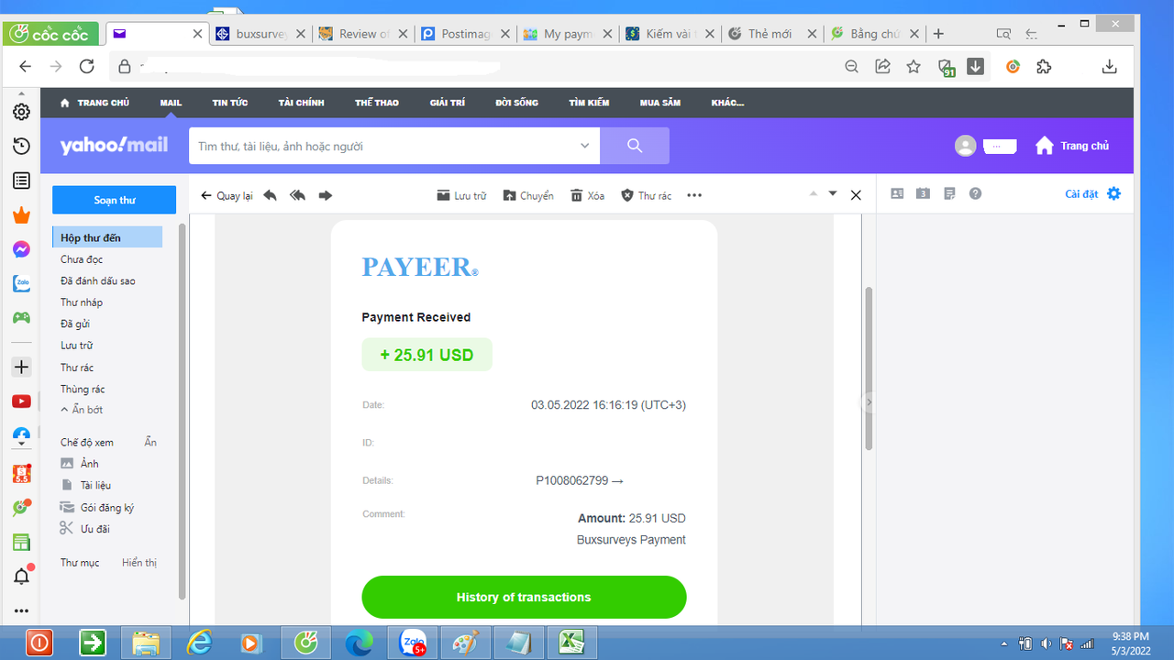Open help question mark icon

pos(976,193)
